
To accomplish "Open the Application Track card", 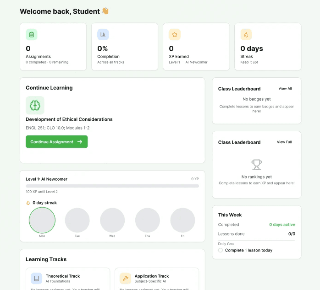I will click(157, 279).
